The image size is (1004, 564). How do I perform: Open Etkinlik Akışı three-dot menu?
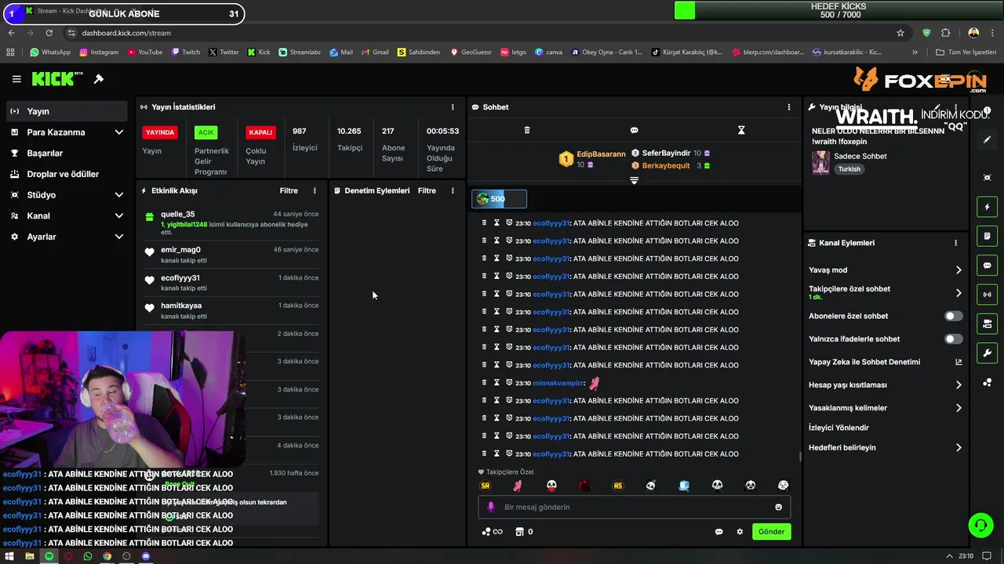[315, 190]
